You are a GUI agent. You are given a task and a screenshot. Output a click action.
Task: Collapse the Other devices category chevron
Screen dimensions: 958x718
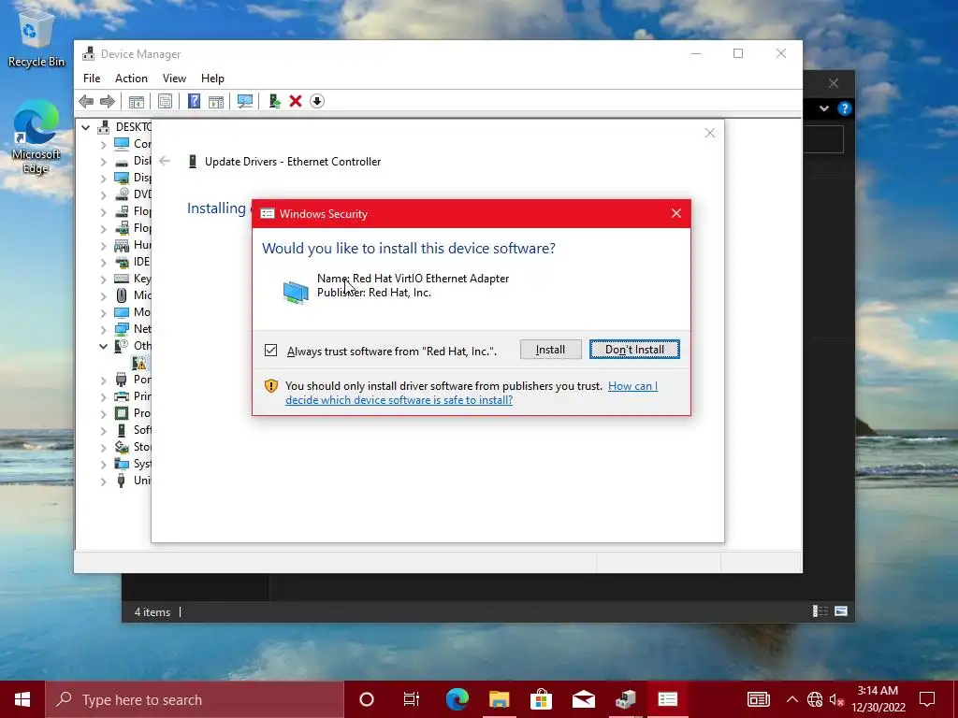[103, 346]
